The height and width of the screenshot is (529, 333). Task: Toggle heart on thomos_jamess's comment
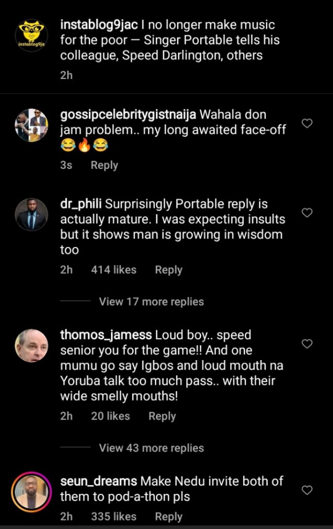click(307, 344)
